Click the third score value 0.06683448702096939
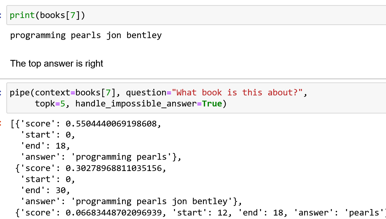Image resolution: width=386 pixels, height=219 pixels. tap(114, 213)
